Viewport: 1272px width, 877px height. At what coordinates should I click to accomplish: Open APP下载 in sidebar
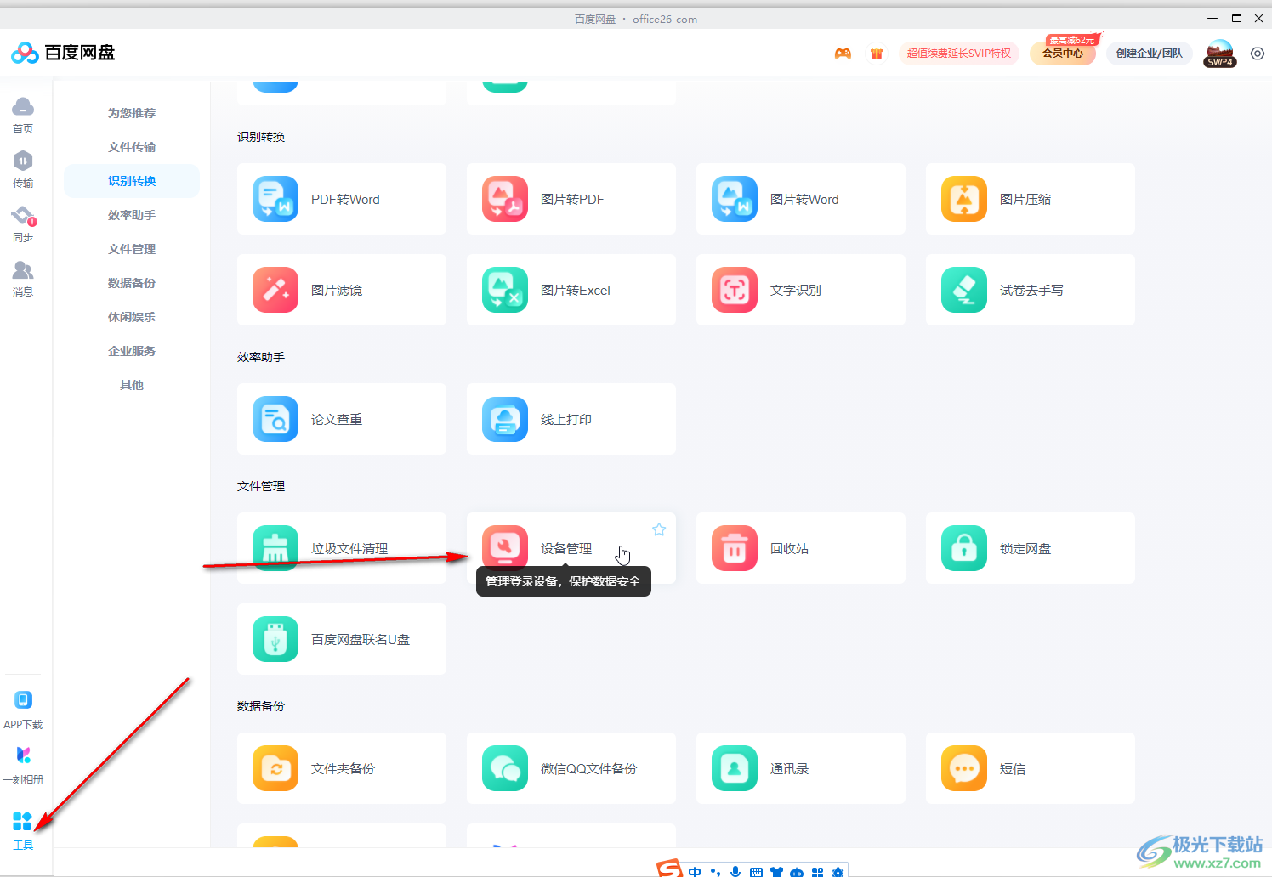pyautogui.click(x=23, y=710)
